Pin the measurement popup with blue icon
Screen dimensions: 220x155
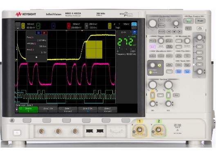point(39,33)
